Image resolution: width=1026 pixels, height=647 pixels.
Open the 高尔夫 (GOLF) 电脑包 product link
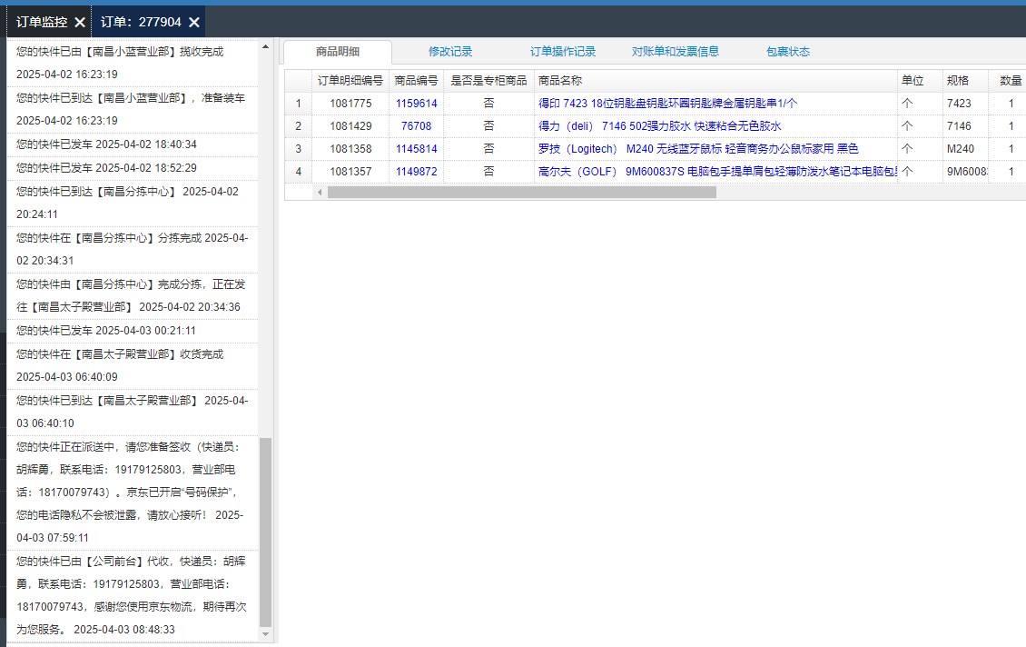(717, 172)
